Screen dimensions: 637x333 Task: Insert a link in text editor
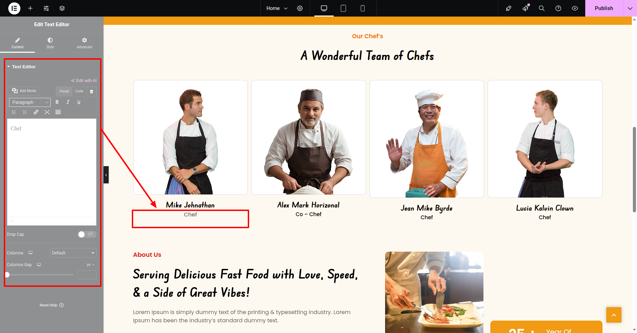(36, 112)
